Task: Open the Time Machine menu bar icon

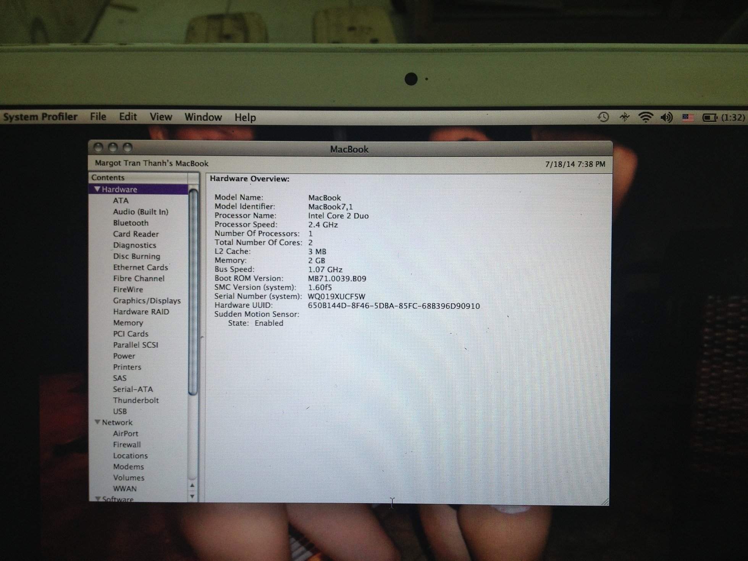Action: pyautogui.click(x=603, y=117)
